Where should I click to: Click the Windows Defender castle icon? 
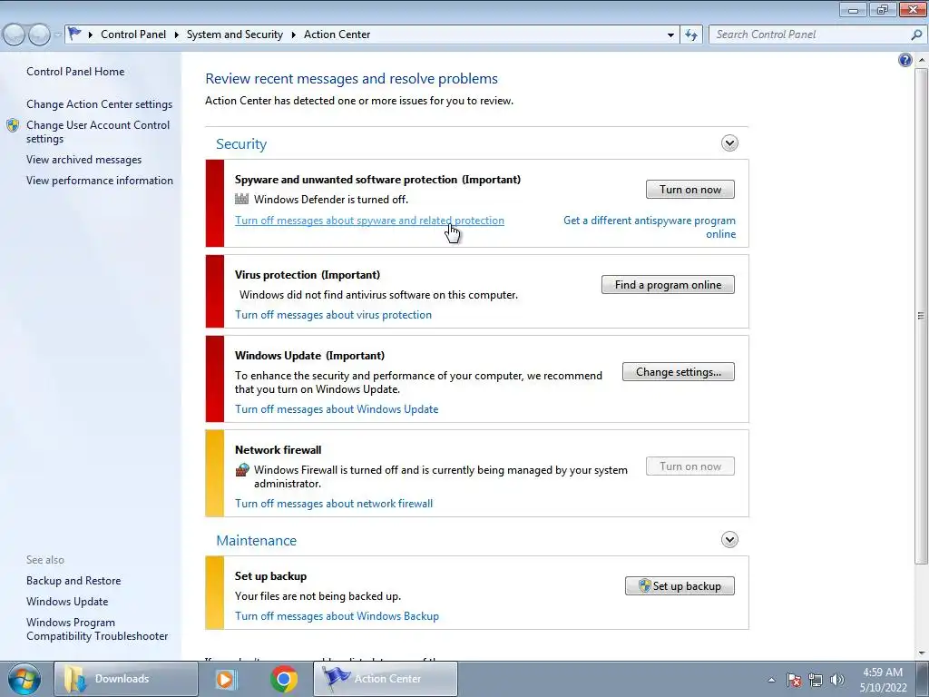[241, 199]
